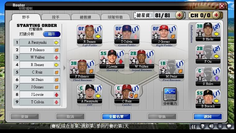
Task: Select C Ruiz in batting order
Action: coord(37,72)
